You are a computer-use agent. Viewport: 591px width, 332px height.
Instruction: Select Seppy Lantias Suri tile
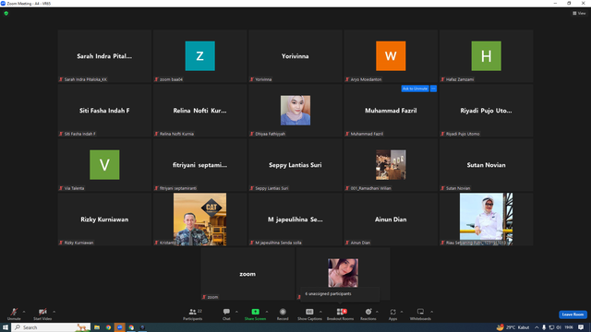tap(295, 165)
